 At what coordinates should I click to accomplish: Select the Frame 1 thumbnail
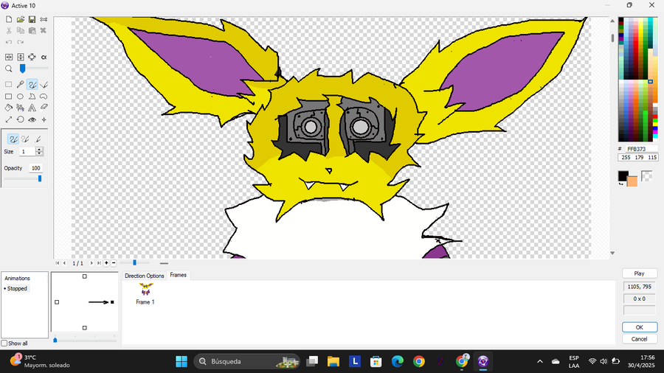point(145,293)
